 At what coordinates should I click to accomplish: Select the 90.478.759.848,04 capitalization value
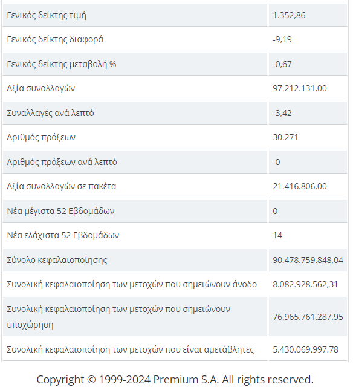[x=308, y=260]
